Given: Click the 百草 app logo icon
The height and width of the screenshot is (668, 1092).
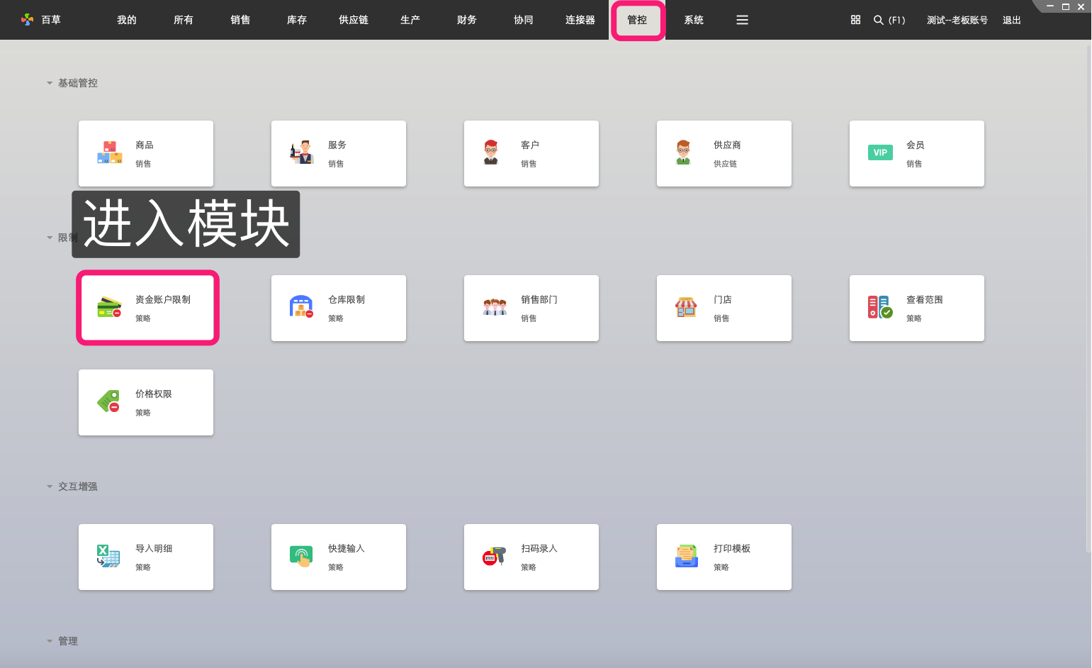Looking at the screenshot, I should click(x=28, y=20).
